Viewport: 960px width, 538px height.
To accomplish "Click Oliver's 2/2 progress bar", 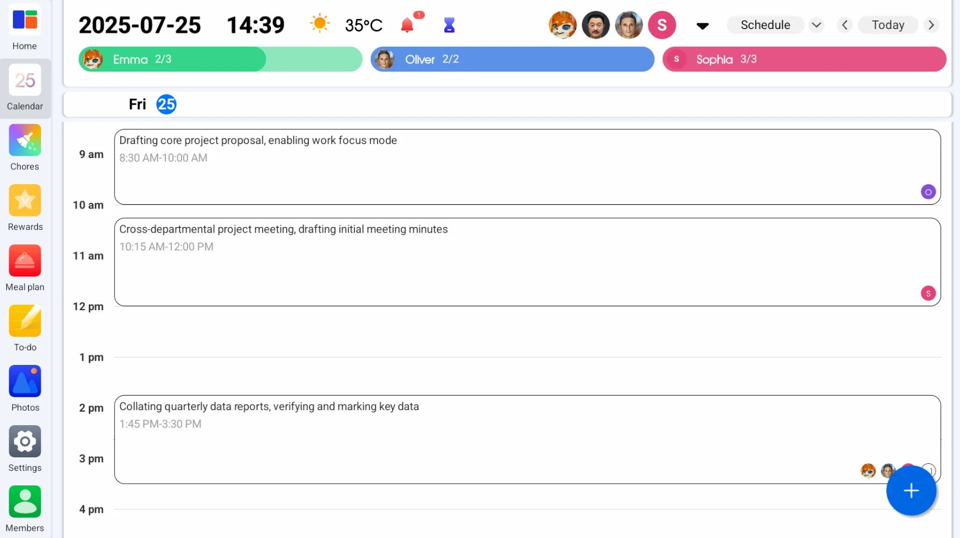I will point(513,59).
